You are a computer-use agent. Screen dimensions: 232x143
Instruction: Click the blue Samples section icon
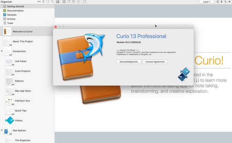click(5, 15)
